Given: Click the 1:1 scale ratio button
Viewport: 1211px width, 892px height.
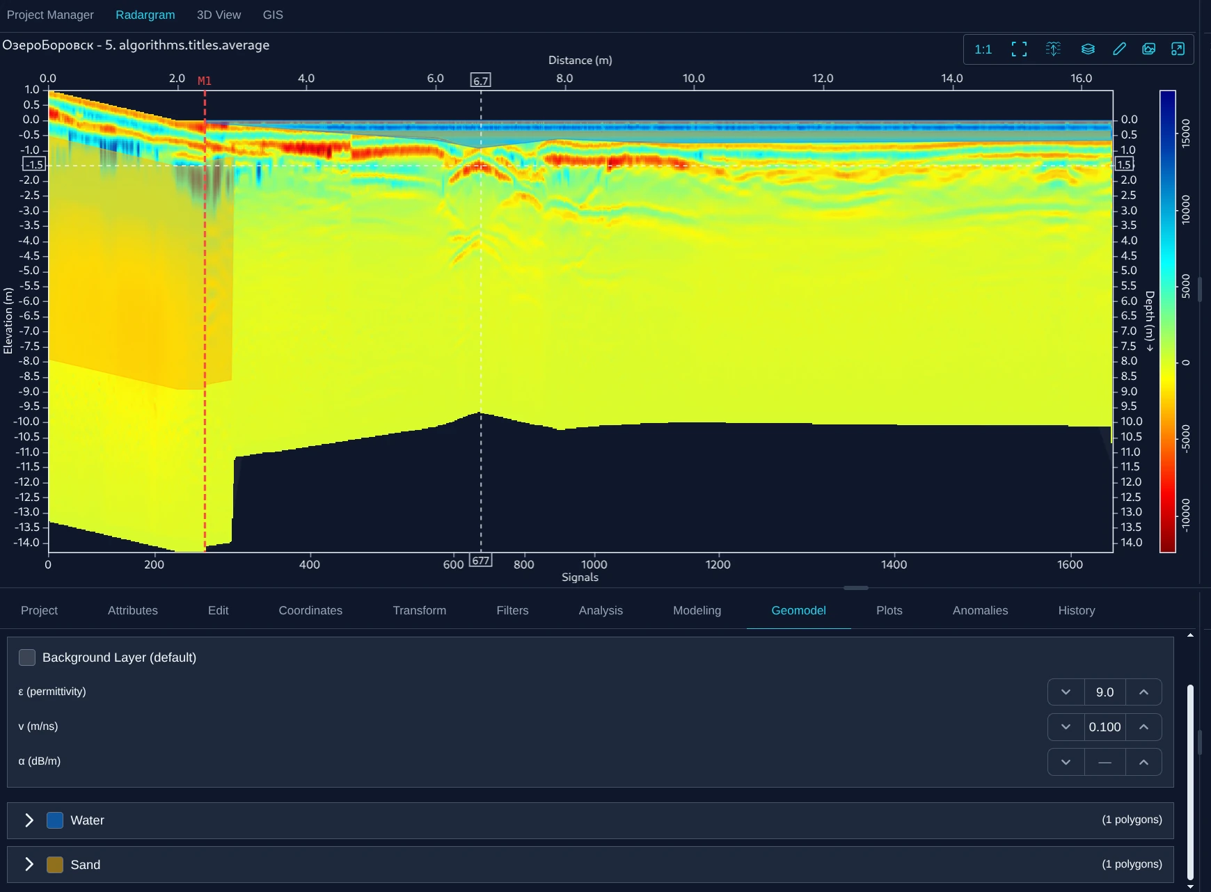Looking at the screenshot, I should (983, 49).
